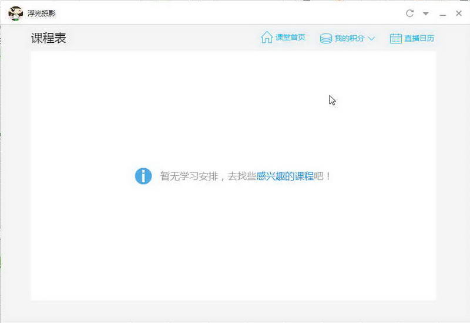470x323 pixels.
Task: Click the calendar icon for 直播日历
Action: [395, 38]
